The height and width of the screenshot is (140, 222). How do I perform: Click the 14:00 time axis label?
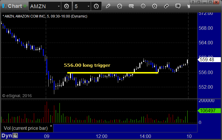(x=145, y=136)
